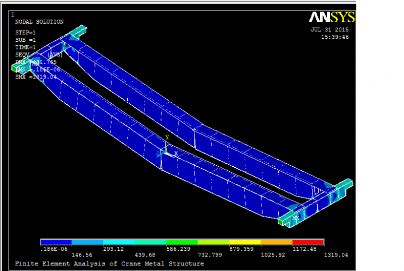Click the '1025.92' legend value
Screen dimensions: 404x271
click(x=273, y=255)
